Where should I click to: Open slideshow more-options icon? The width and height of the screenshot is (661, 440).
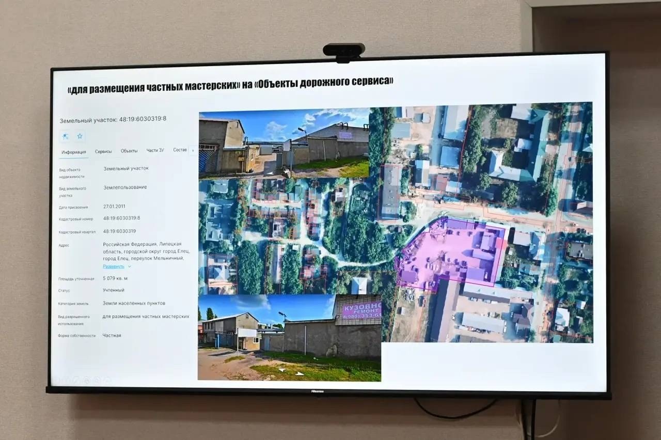tap(107, 381)
